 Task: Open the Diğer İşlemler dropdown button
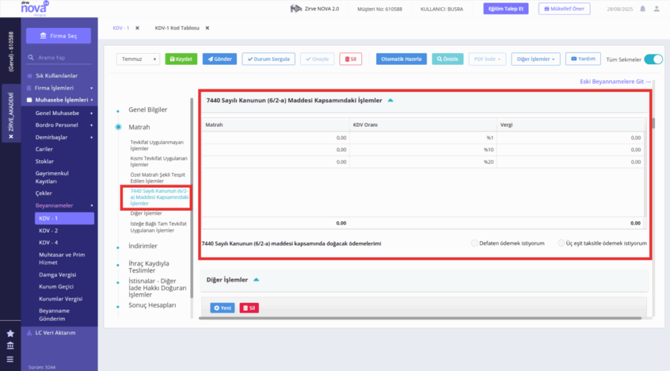click(535, 59)
